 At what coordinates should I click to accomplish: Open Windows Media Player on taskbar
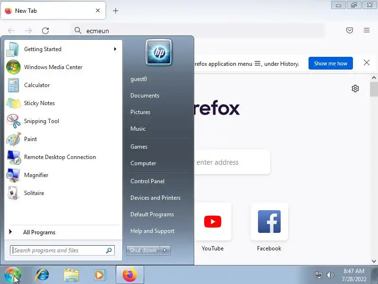pyautogui.click(x=100, y=275)
